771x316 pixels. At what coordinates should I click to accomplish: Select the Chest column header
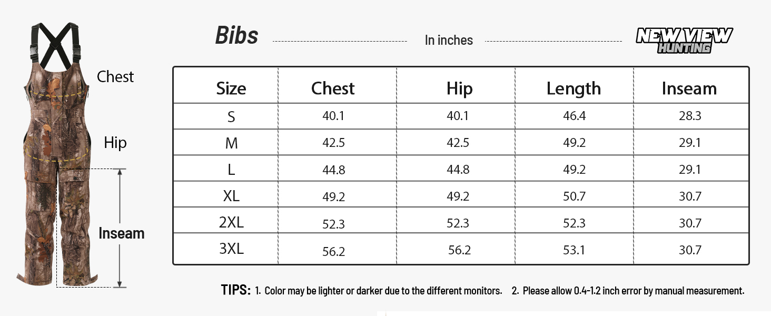pyautogui.click(x=333, y=88)
